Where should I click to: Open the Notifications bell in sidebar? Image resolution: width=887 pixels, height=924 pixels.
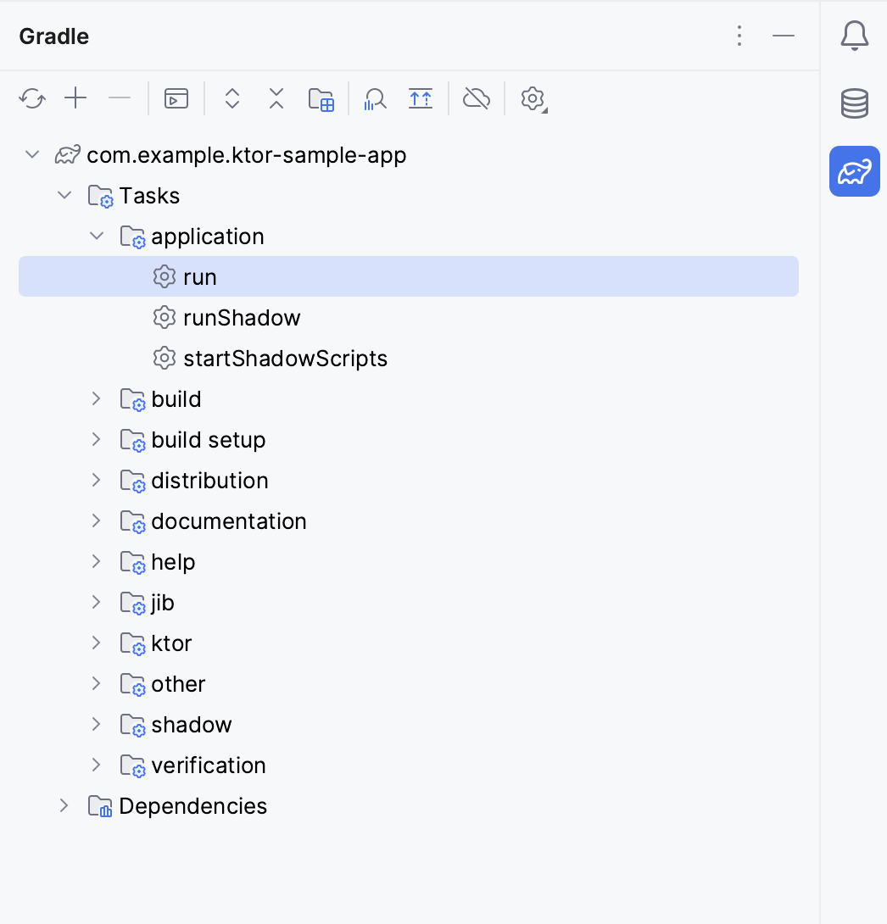point(855,36)
